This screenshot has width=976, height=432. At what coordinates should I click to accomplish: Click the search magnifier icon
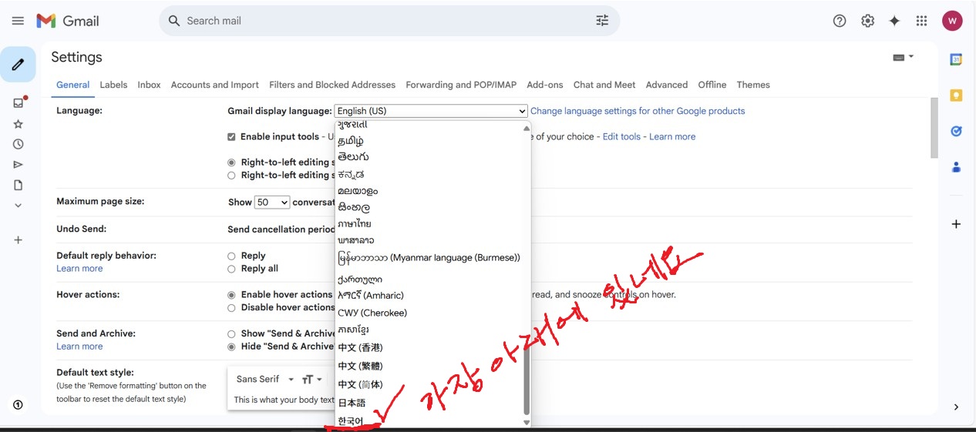pos(174,21)
